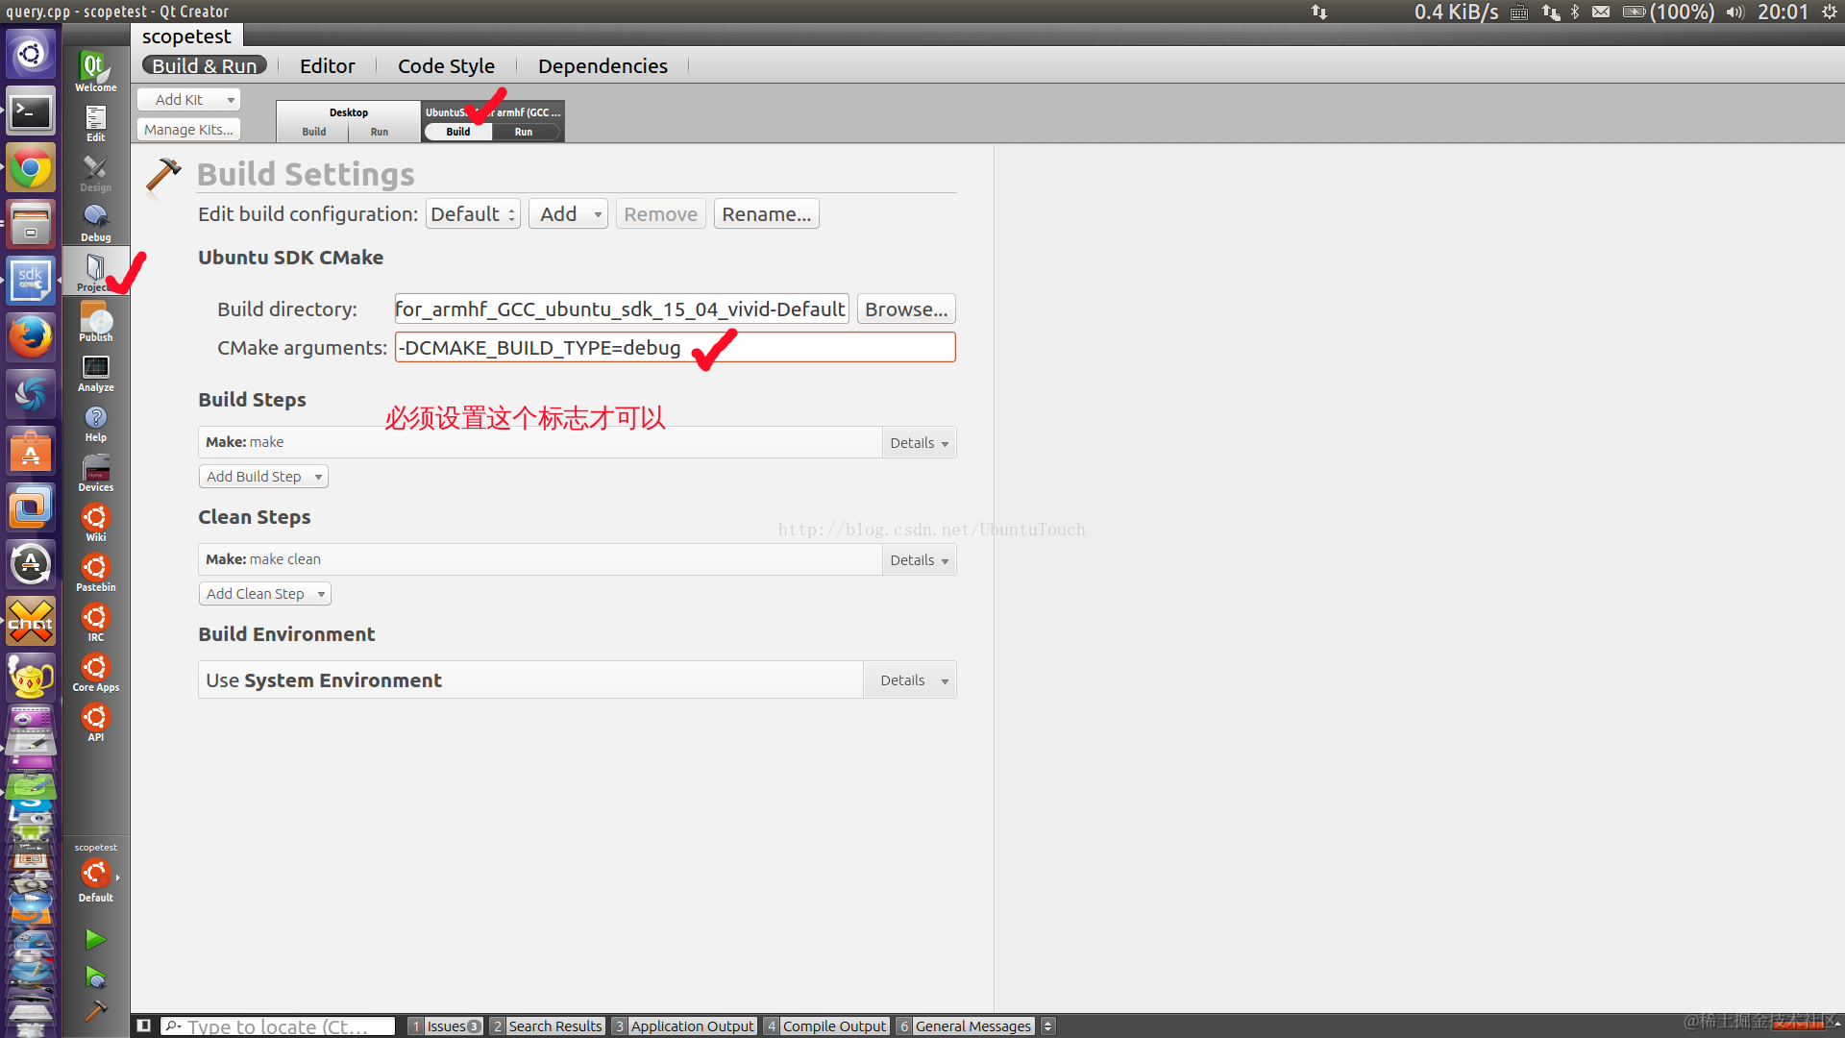
Task: Toggle the left sidebar visibility button
Action: coord(143,1026)
